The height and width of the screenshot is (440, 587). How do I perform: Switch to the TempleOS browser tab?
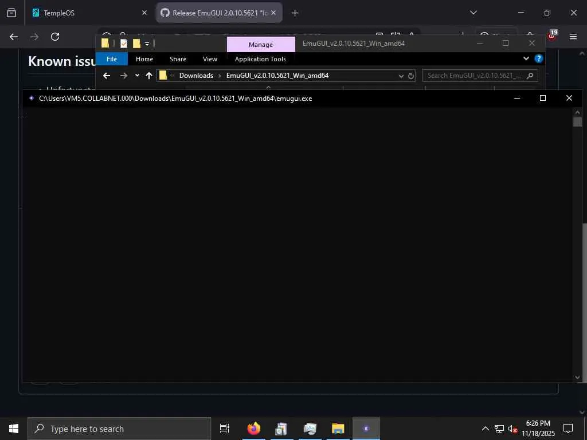click(90, 13)
